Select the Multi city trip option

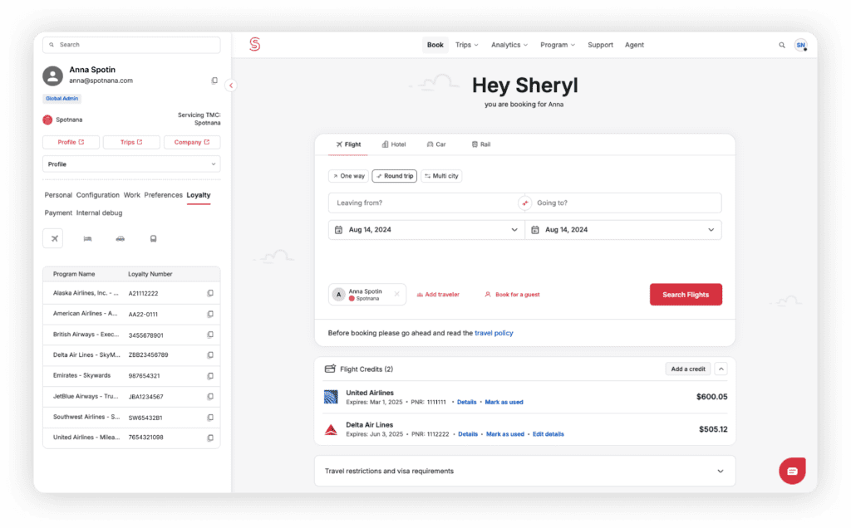pos(440,175)
